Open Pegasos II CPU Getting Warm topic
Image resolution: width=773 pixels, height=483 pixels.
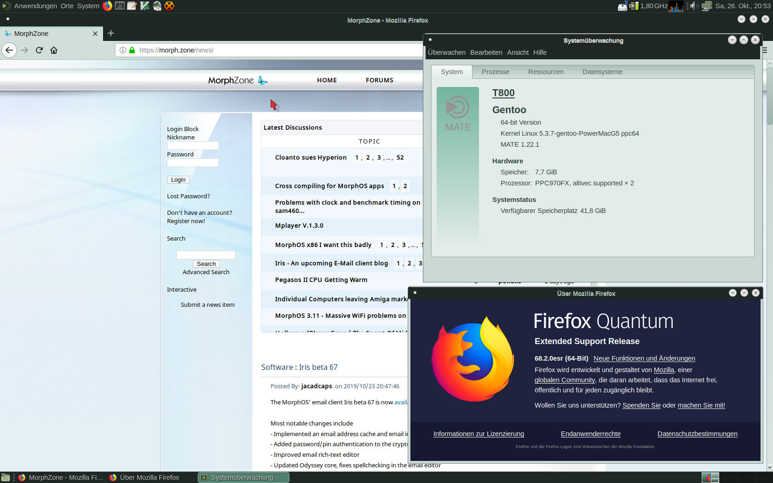(x=321, y=280)
